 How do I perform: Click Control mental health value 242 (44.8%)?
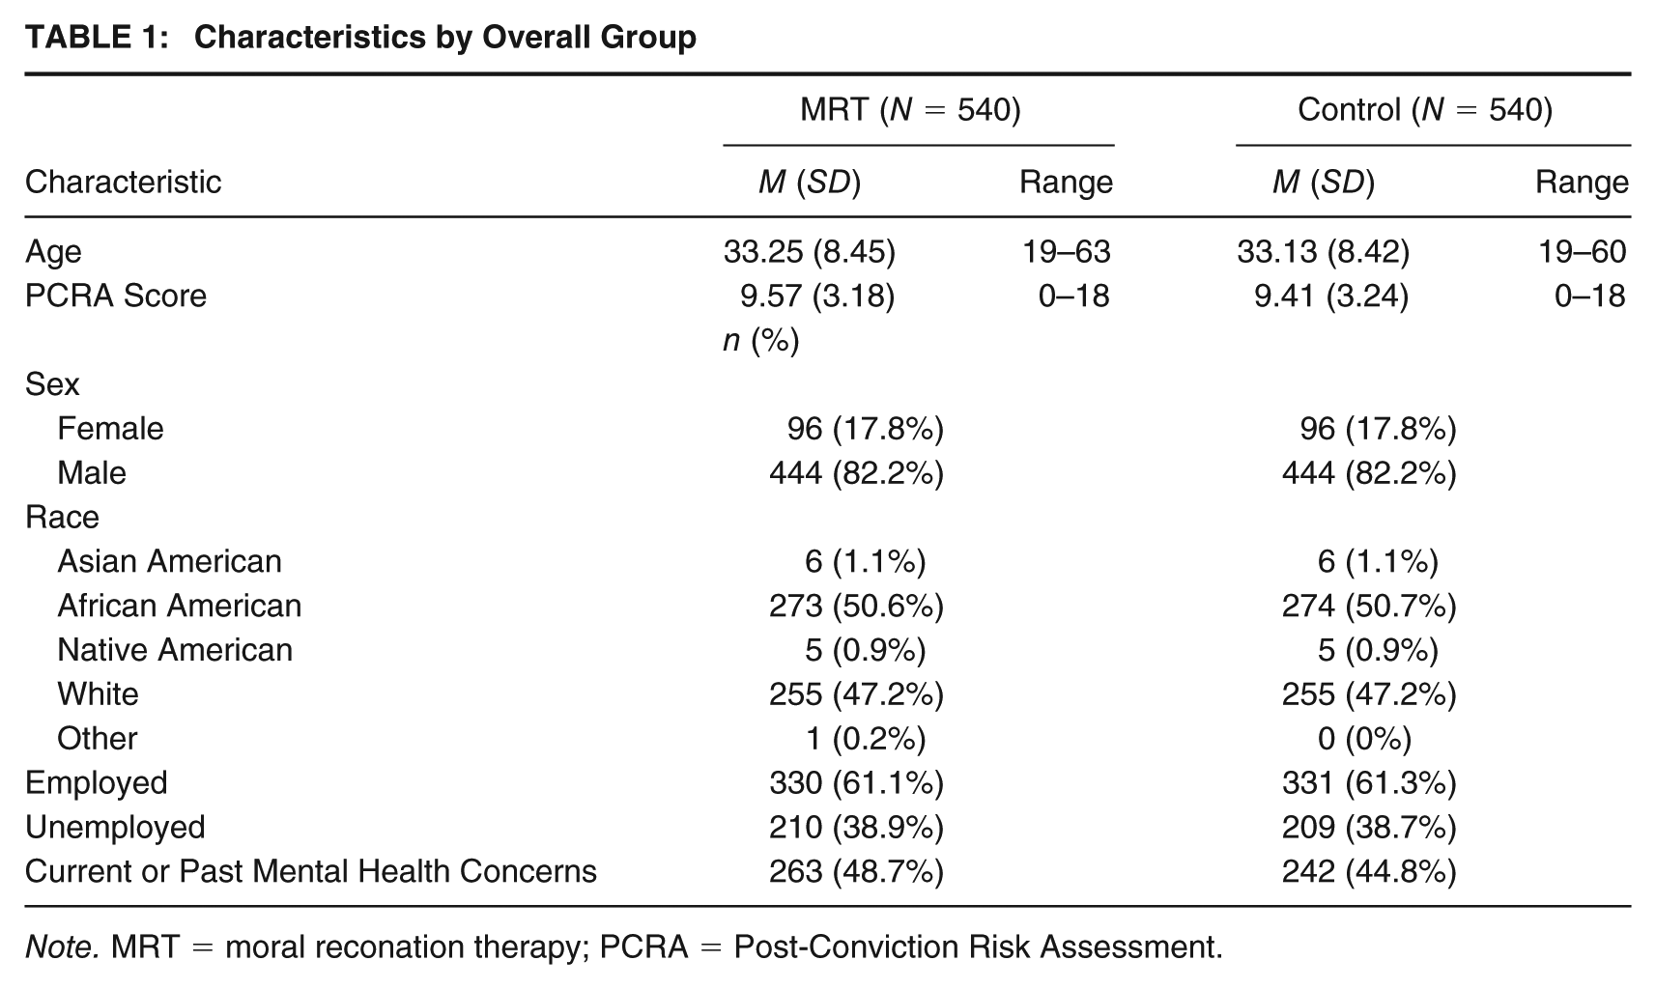click(1369, 872)
